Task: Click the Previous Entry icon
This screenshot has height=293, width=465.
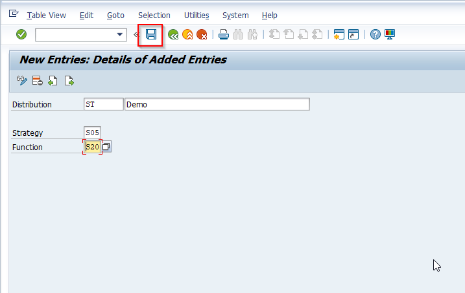Action: [x=53, y=80]
